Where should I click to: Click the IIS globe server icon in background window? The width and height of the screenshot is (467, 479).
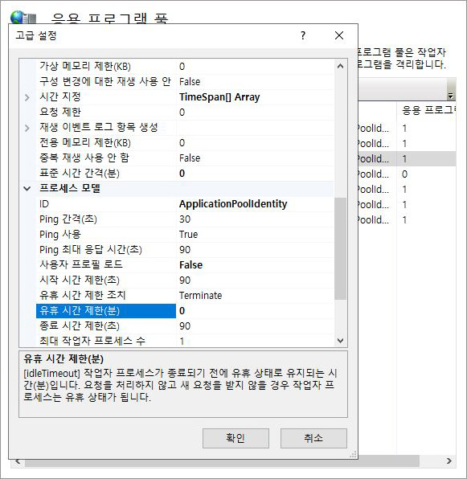point(23,17)
